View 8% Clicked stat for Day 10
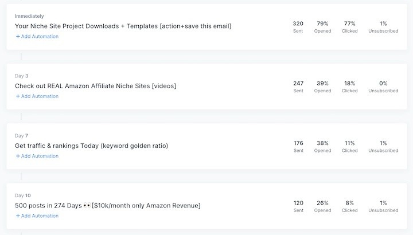Viewport: 413px width, 235px height. 349,206
